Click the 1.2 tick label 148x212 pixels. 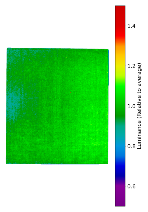pos(131,66)
